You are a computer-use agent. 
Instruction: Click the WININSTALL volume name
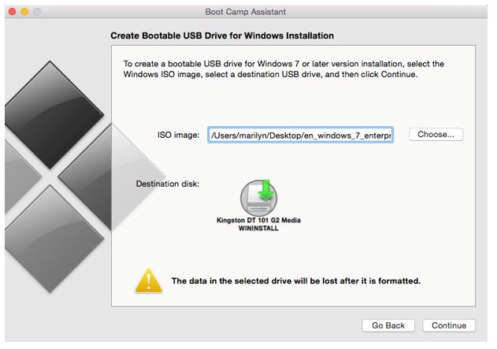coord(258,228)
